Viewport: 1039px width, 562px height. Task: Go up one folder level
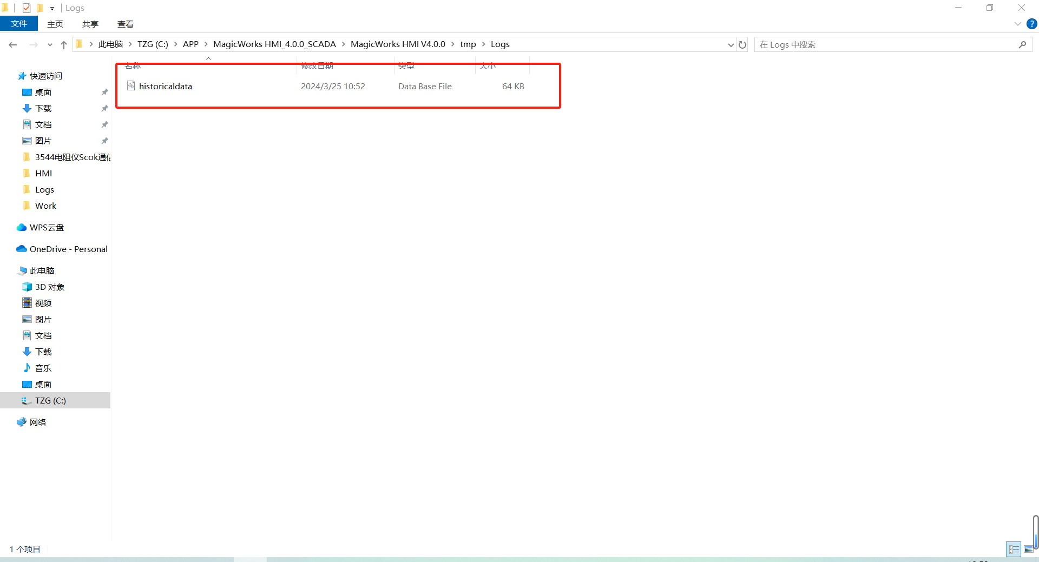click(64, 45)
